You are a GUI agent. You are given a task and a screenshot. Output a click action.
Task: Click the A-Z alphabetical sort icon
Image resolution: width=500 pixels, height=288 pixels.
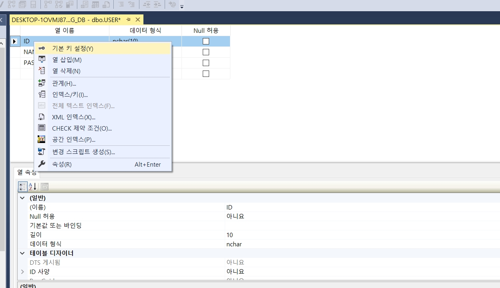[32, 187]
